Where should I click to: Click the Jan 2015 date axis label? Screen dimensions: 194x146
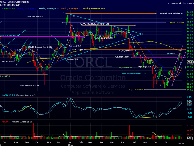click(70, 143)
